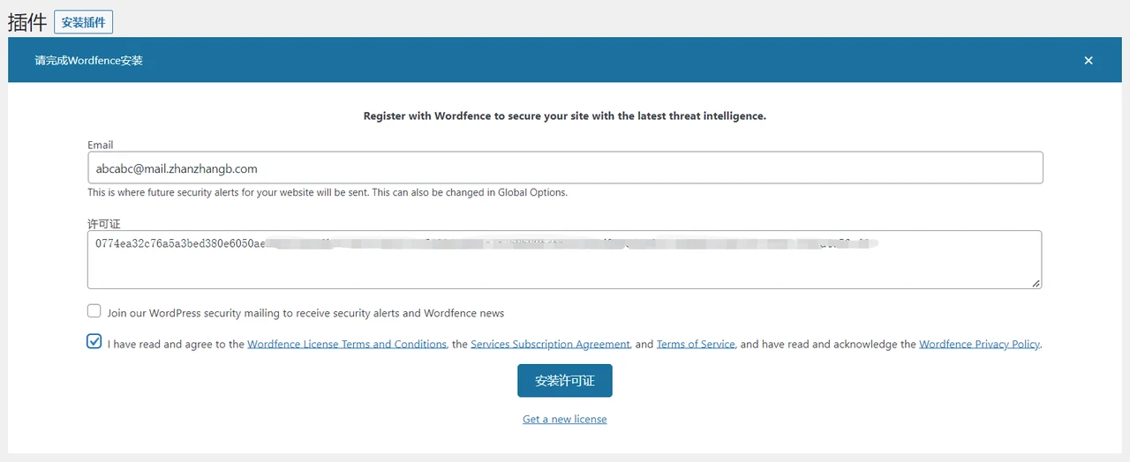1130x462 pixels.
Task: Focus the Email input field
Action: coord(565,168)
